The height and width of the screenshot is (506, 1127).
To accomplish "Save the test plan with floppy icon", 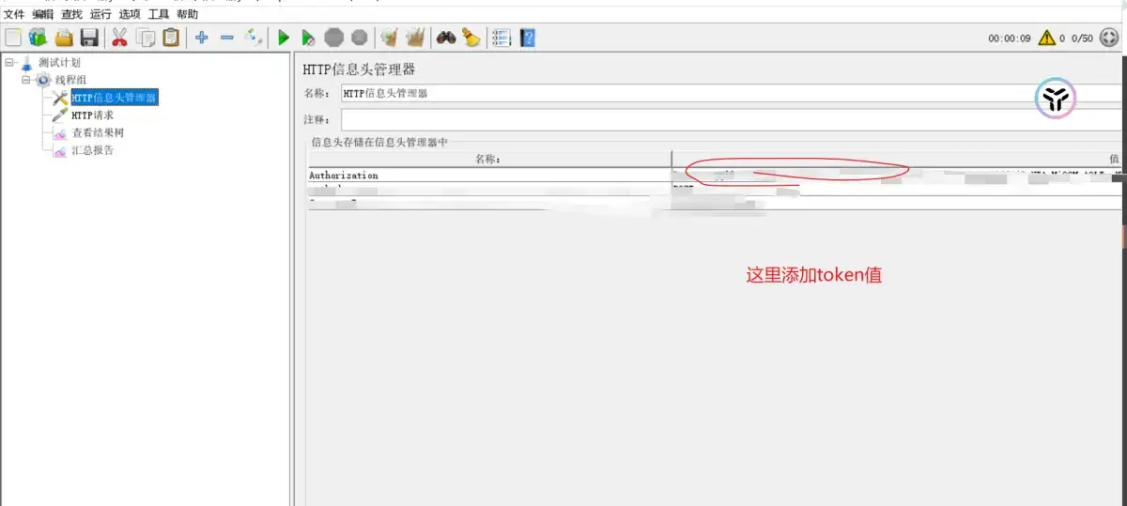I will [x=89, y=38].
